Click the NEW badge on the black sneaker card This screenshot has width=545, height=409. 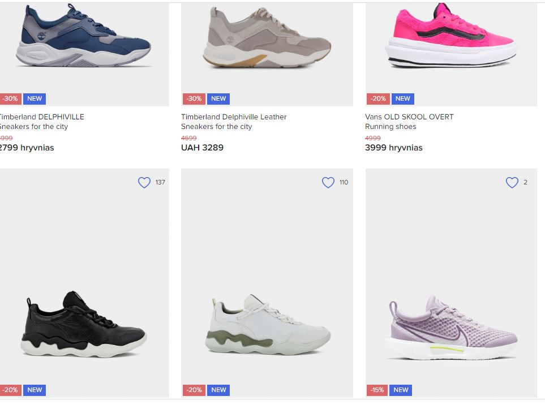point(35,390)
